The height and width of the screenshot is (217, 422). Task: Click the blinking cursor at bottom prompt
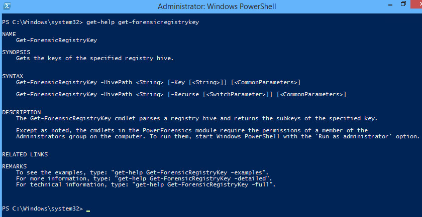coord(88,211)
